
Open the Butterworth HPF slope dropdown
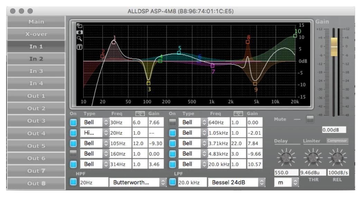(x=138, y=182)
